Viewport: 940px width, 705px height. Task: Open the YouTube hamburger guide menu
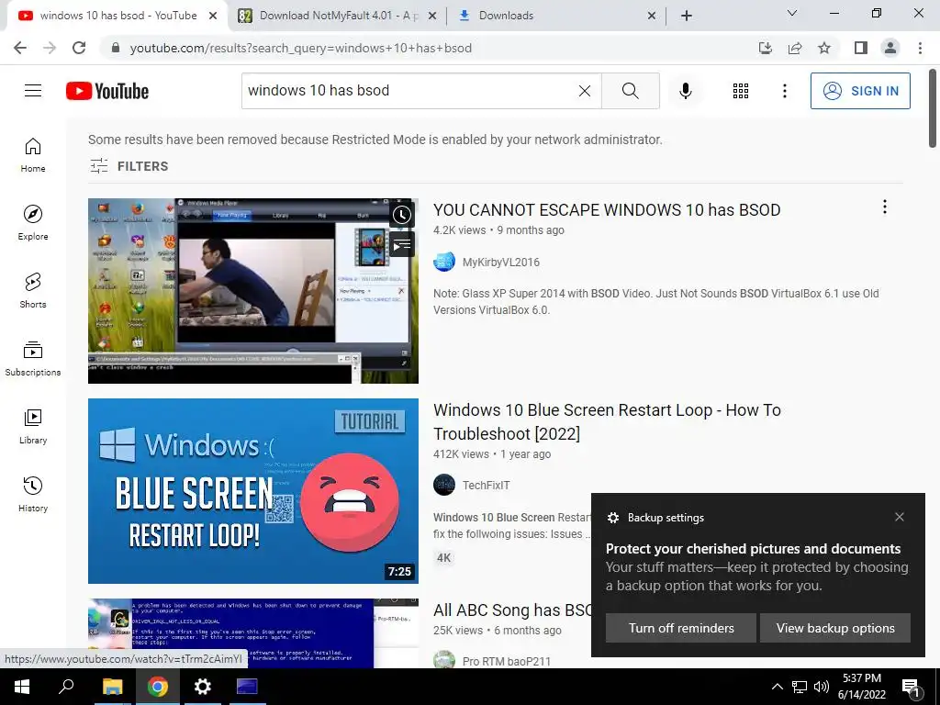pos(33,91)
